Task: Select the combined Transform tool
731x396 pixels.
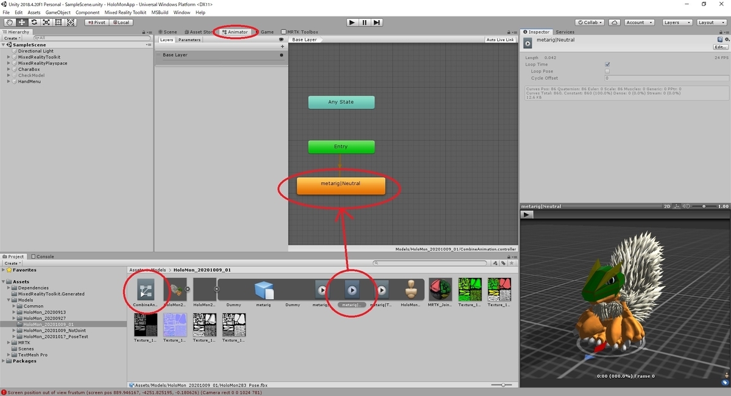Action: pyautogui.click(x=71, y=23)
